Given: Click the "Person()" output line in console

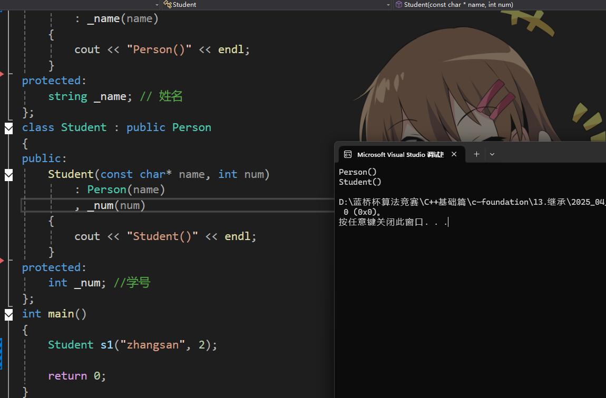Looking at the screenshot, I should point(357,172).
